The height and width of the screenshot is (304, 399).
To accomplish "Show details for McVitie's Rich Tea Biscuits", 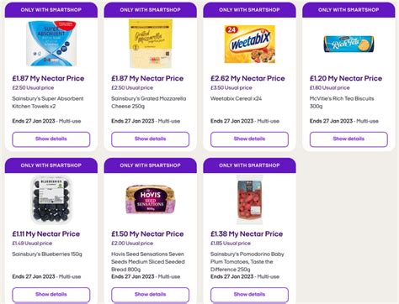I will pyautogui.click(x=348, y=139).
